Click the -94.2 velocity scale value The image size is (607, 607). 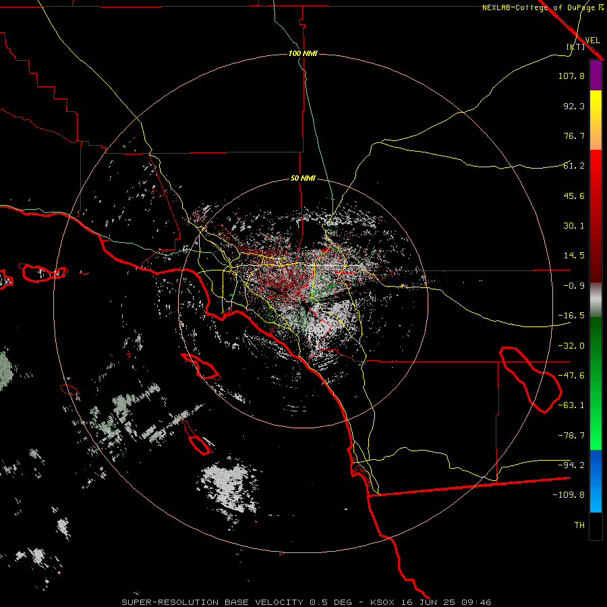[571, 465]
